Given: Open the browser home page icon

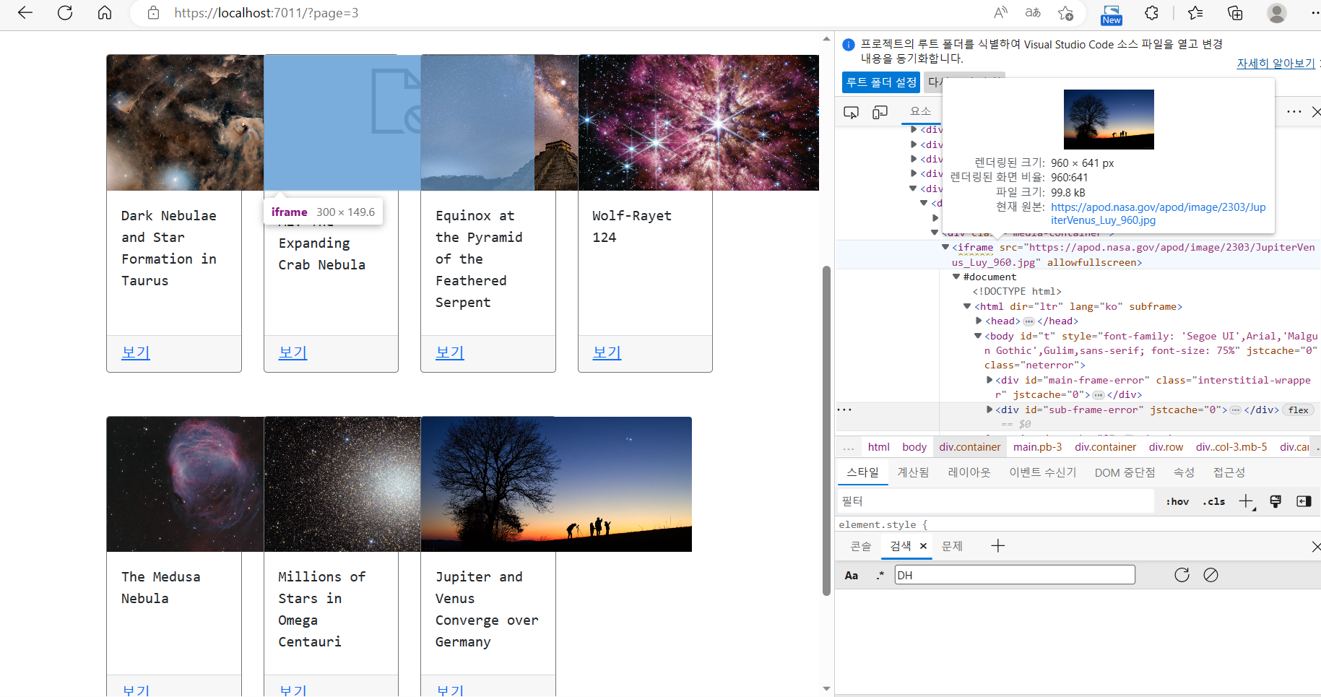Looking at the screenshot, I should pos(105,13).
